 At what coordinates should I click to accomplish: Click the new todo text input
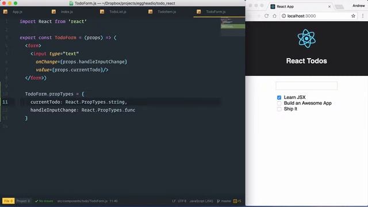pos(306,86)
